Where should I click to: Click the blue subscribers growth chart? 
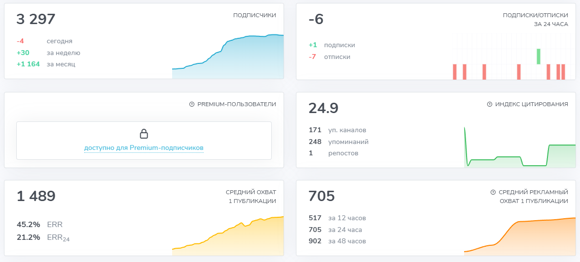click(x=228, y=57)
